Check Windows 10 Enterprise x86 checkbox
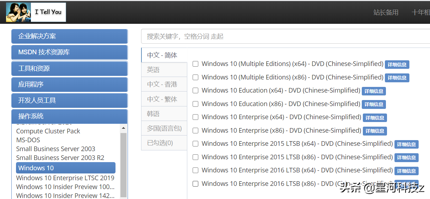Screen dimensions: 430x199 [x=195, y=131]
